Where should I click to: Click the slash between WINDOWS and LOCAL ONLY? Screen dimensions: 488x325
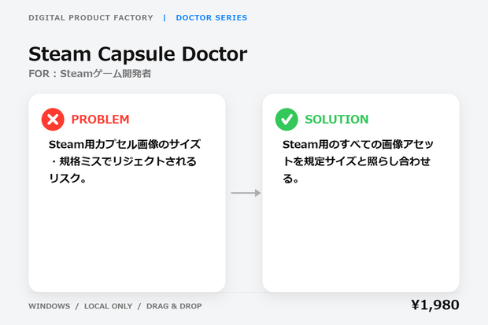click(77, 306)
